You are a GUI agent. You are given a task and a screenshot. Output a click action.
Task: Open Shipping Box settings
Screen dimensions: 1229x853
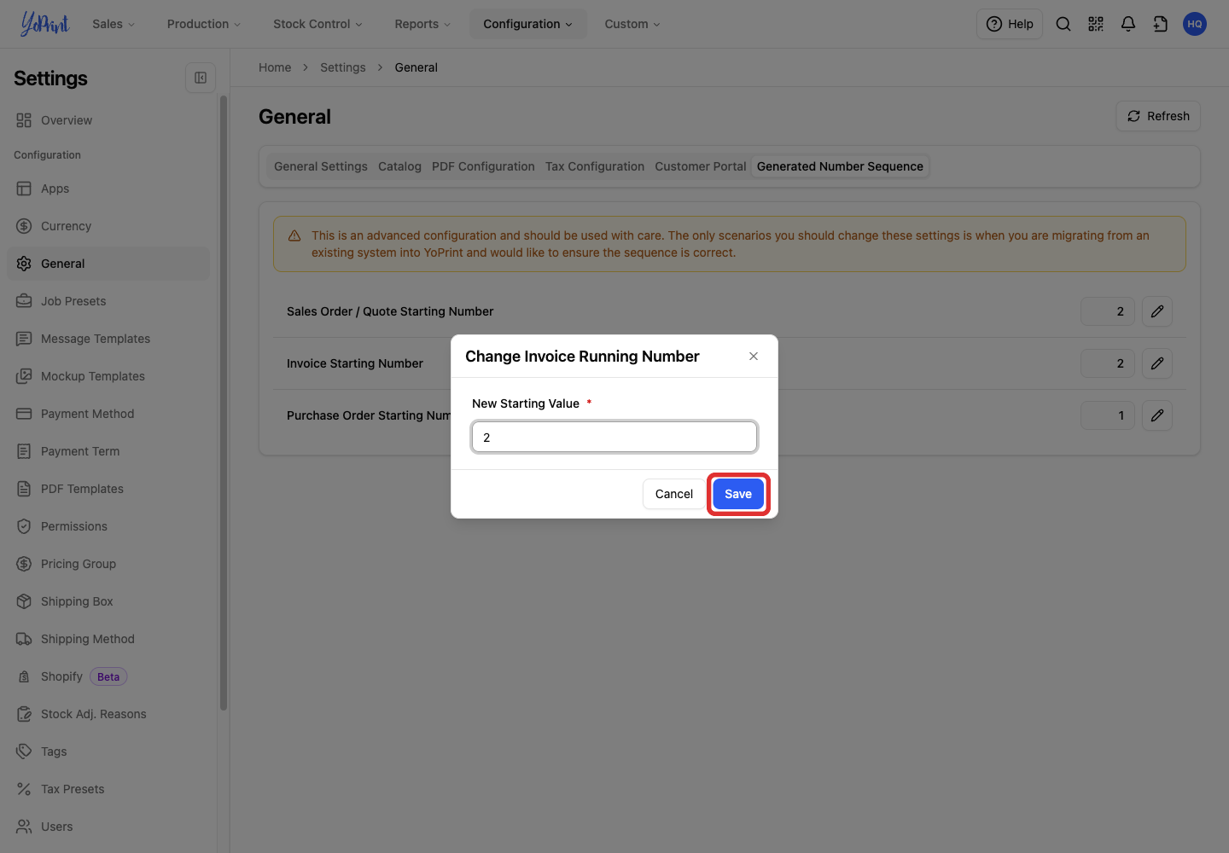coord(108,601)
